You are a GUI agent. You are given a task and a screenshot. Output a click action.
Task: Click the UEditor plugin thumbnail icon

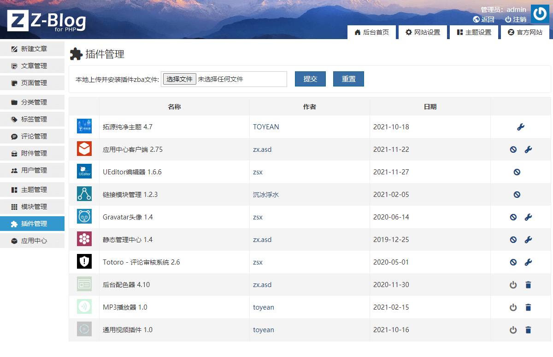[84, 172]
